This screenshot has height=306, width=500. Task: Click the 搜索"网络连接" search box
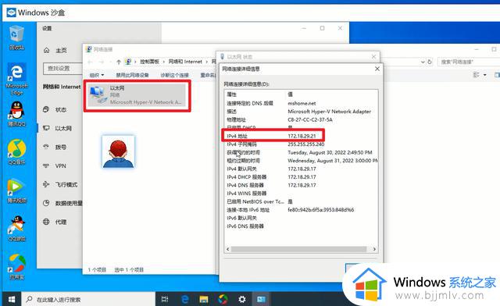pyautogui.click(x=468, y=62)
